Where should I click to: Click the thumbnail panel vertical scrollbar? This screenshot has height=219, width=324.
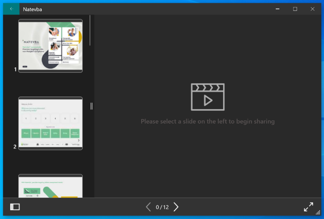(90, 30)
